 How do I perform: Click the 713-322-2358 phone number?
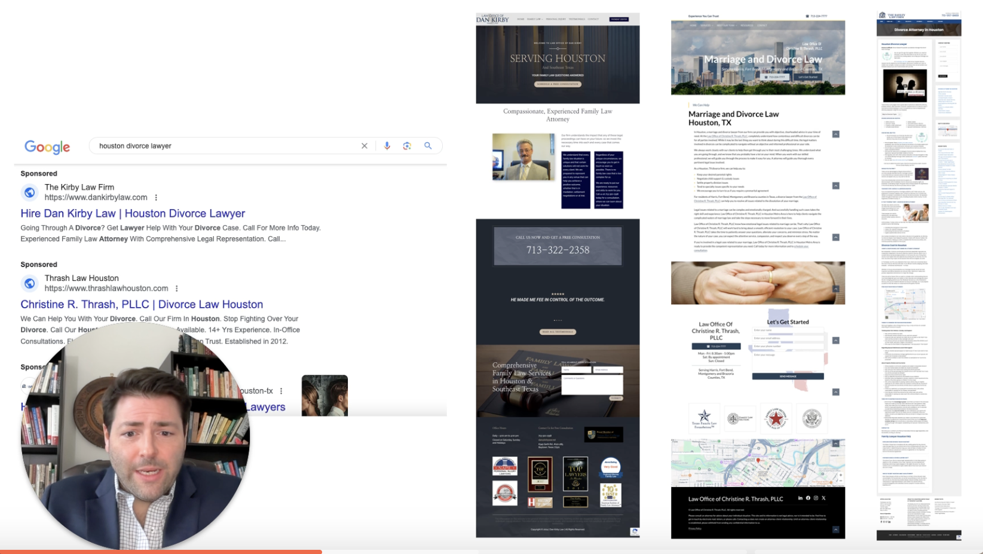click(558, 250)
